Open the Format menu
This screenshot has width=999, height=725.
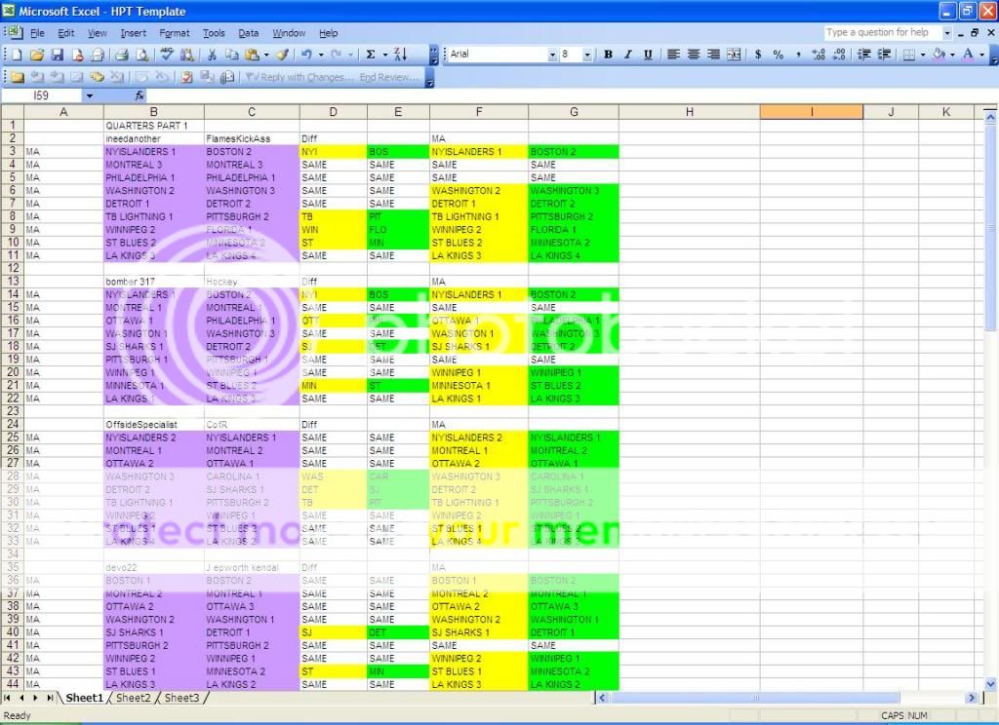pyautogui.click(x=174, y=33)
